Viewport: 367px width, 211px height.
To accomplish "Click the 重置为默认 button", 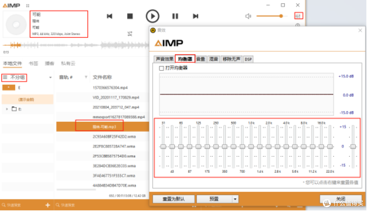I will pos(174,199).
